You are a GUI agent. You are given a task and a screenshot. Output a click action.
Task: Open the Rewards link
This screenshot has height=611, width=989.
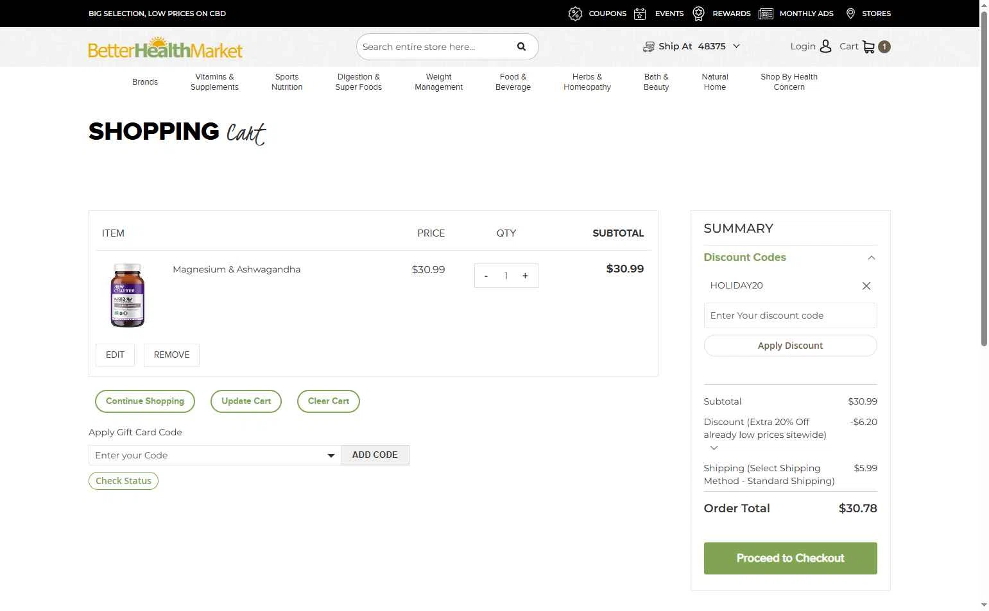(x=732, y=13)
